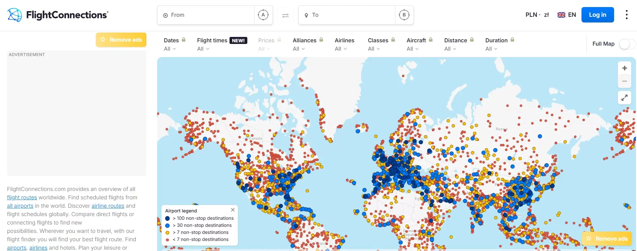Open the airline routes link
This screenshot has width=637, height=251.
tap(108, 206)
